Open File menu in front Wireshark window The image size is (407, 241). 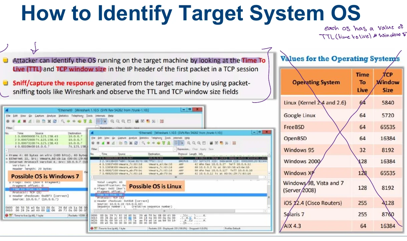click(93, 138)
